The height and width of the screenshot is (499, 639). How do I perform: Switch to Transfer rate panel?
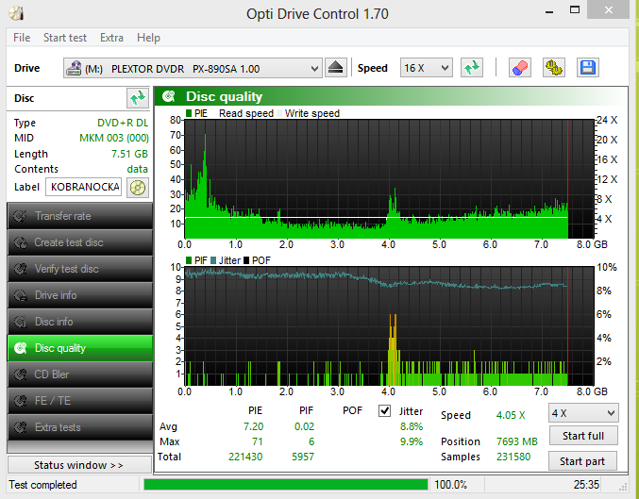point(80,216)
